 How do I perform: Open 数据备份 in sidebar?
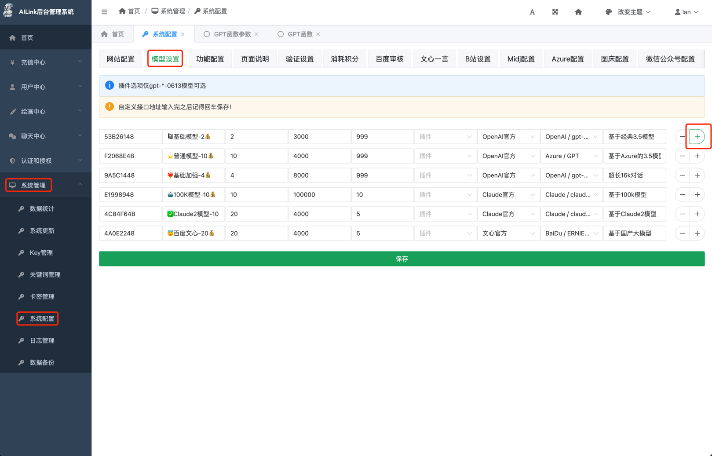pyautogui.click(x=46, y=362)
